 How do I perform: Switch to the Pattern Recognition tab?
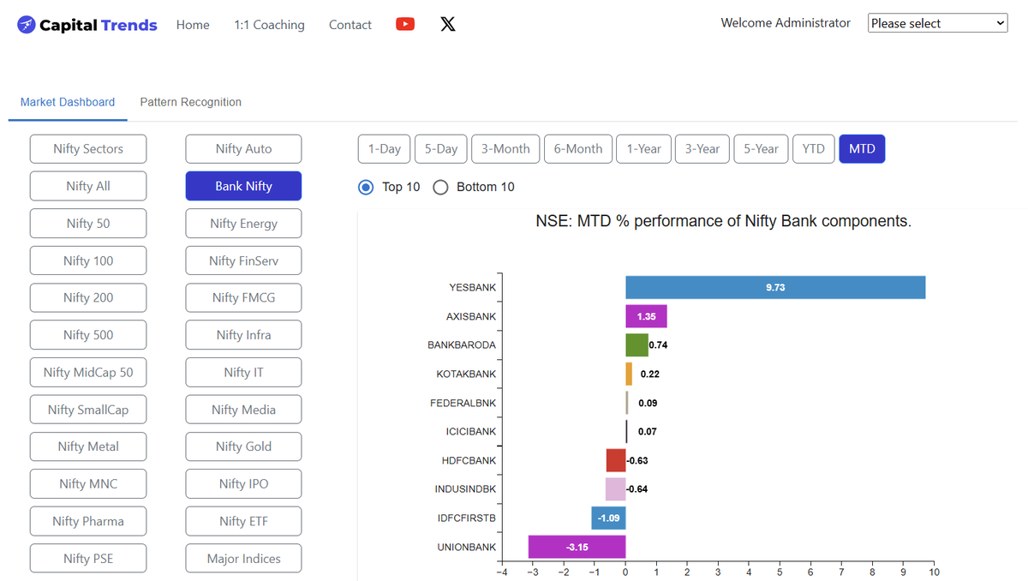point(191,102)
